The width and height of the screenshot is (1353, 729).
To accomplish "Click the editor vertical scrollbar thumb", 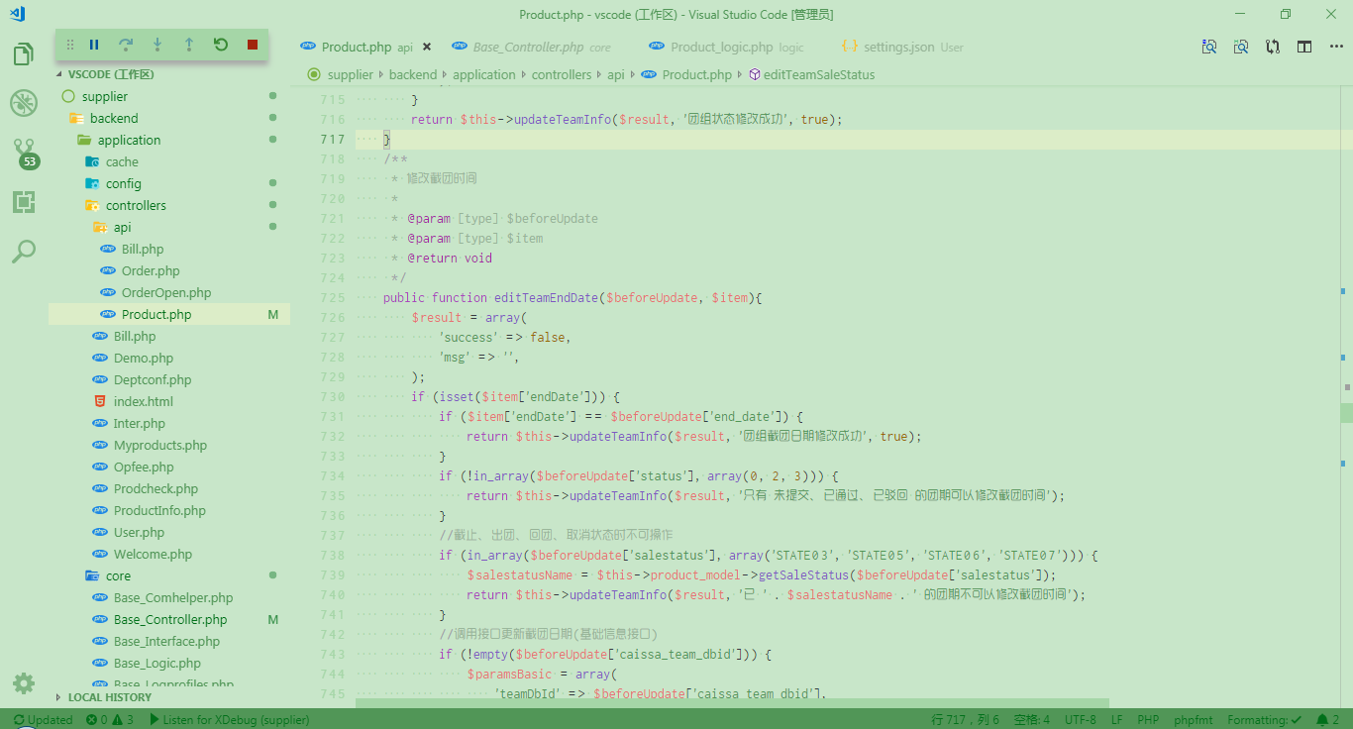I will pyautogui.click(x=1347, y=413).
